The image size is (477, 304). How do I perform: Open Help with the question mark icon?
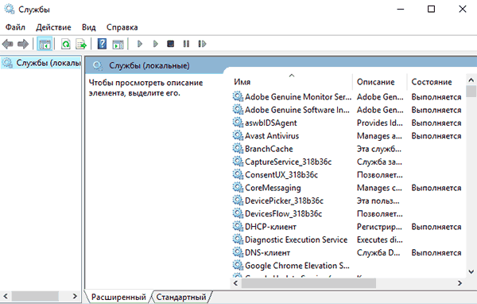pyautogui.click(x=102, y=44)
